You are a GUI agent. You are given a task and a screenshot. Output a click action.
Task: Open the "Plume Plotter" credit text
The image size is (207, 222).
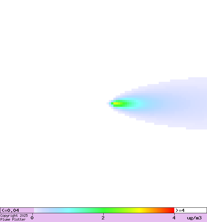tap(13, 220)
